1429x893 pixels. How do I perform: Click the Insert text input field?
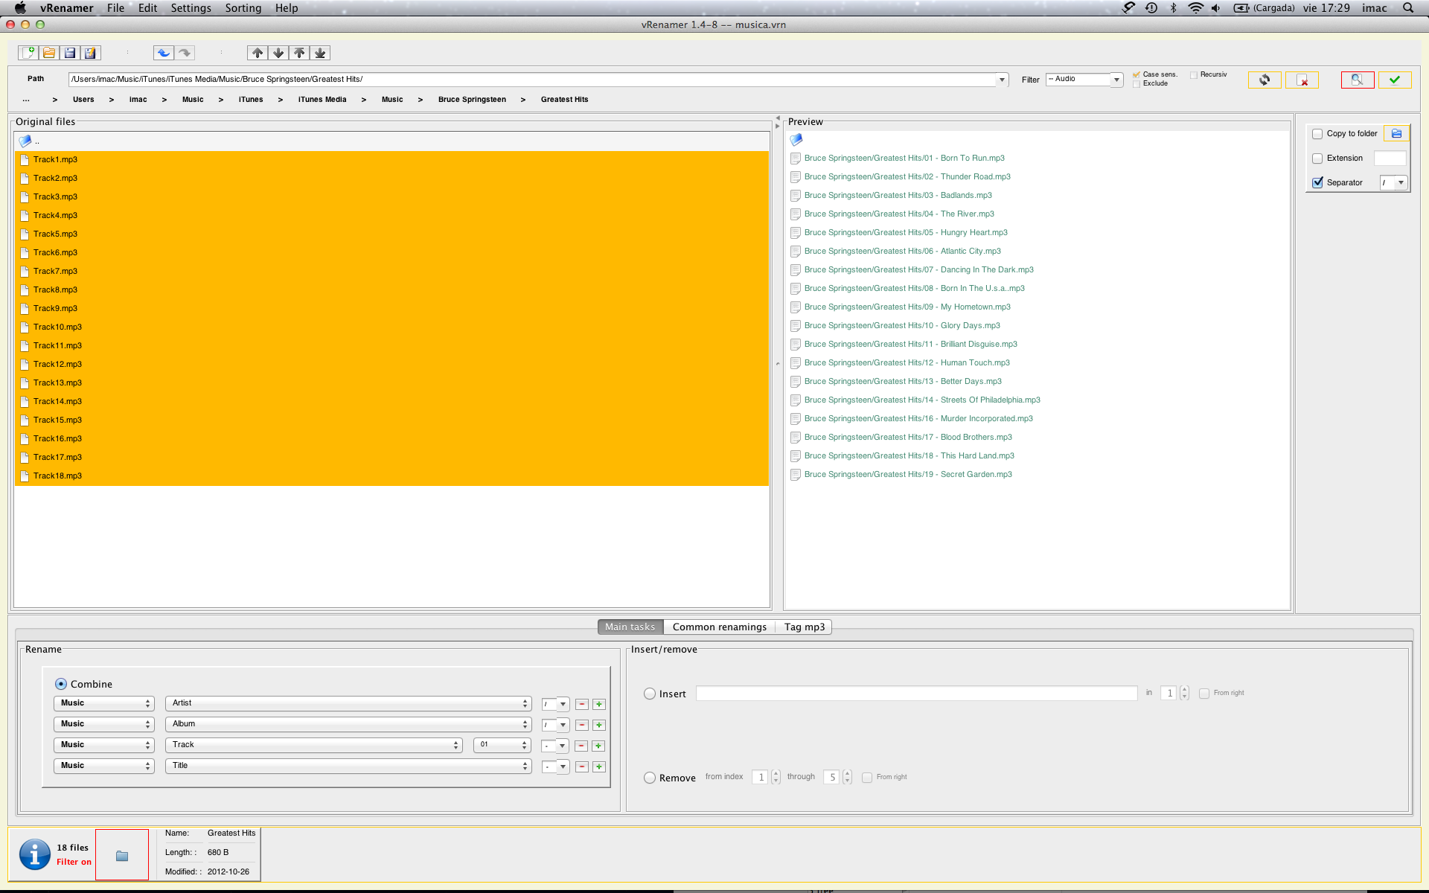[915, 694]
